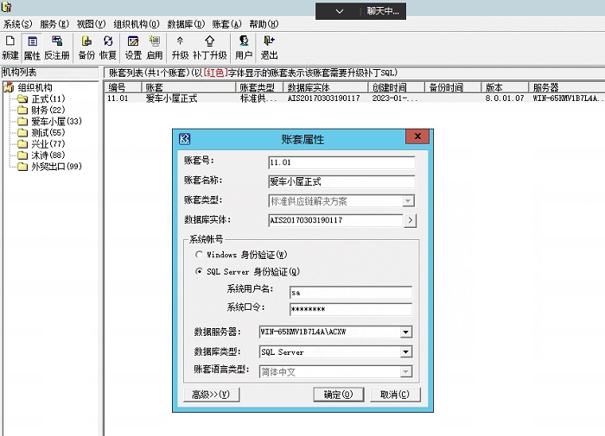This screenshot has height=436, width=605.
Task: Click the 恢复 (Restore) toolbar icon
Action: pos(108,47)
